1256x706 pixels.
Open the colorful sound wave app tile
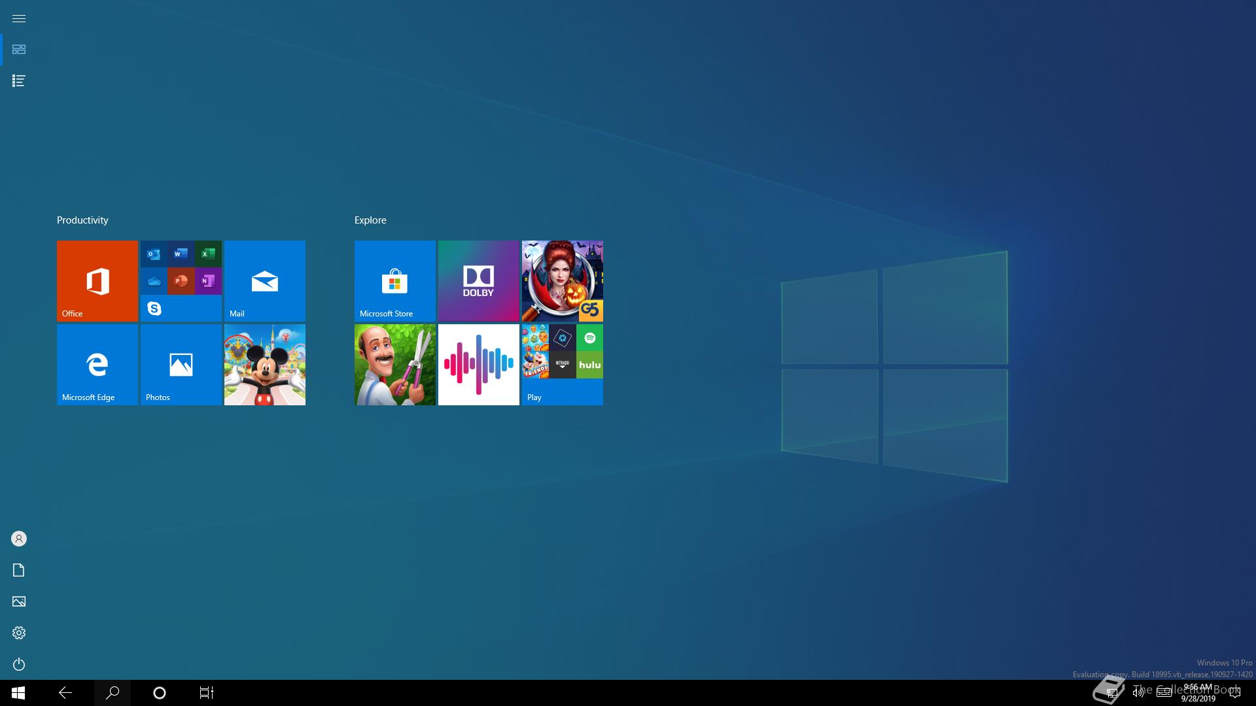479,365
